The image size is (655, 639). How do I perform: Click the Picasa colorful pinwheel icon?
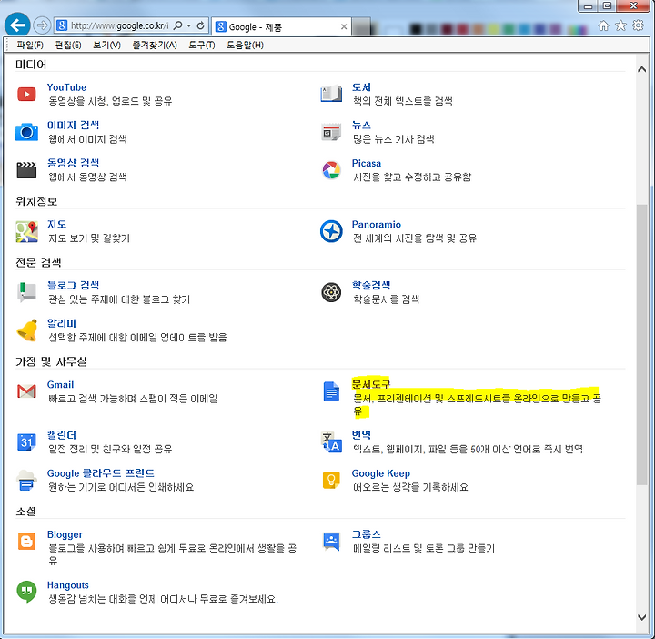pos(331,170)
